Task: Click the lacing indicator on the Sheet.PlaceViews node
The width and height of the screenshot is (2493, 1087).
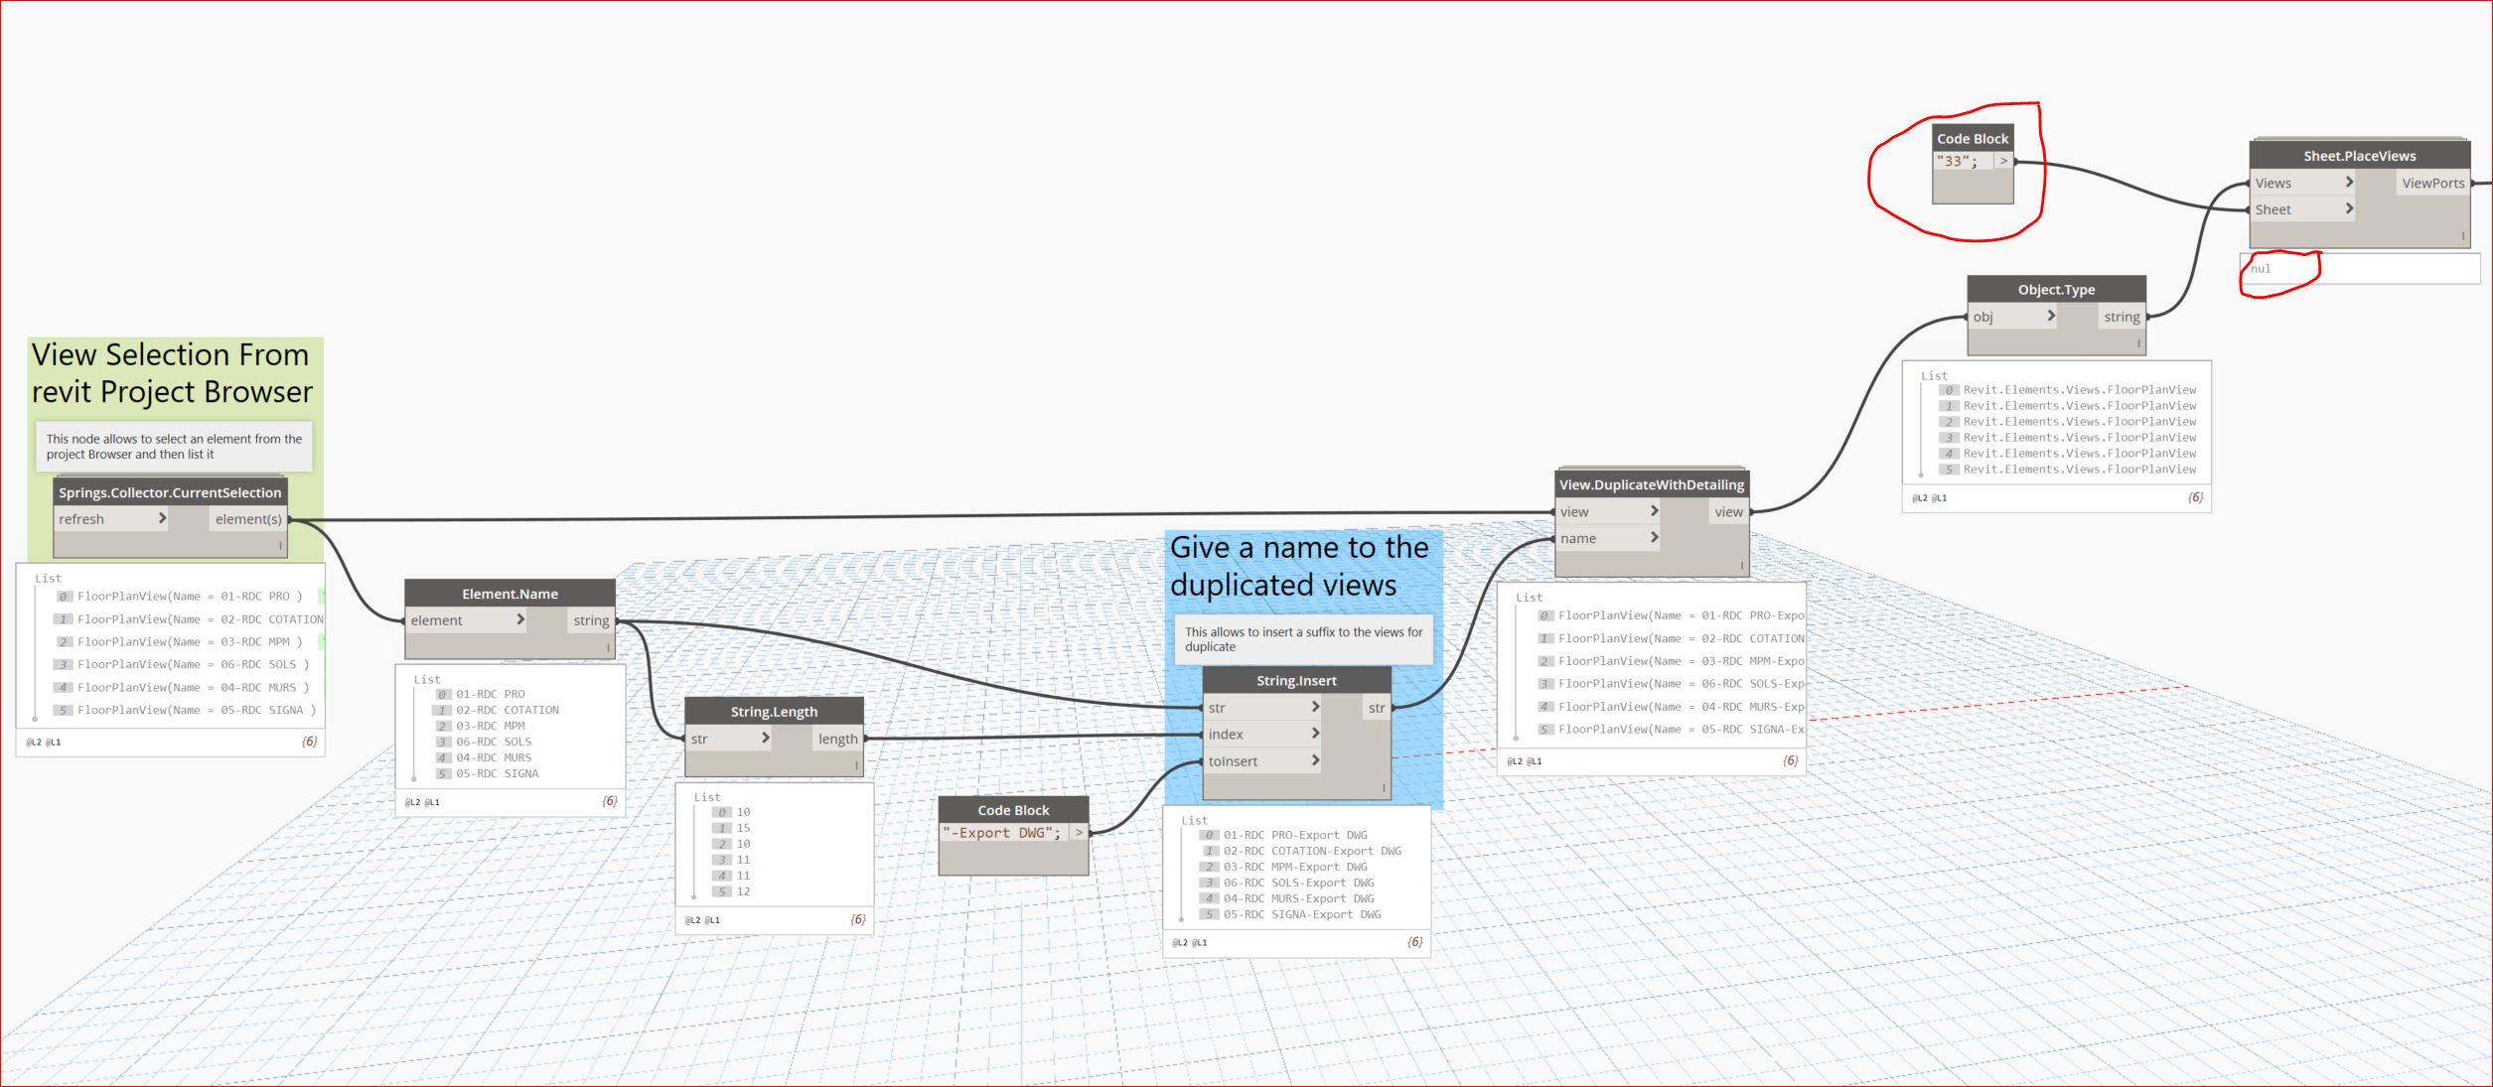Action: click(2462, 236)
